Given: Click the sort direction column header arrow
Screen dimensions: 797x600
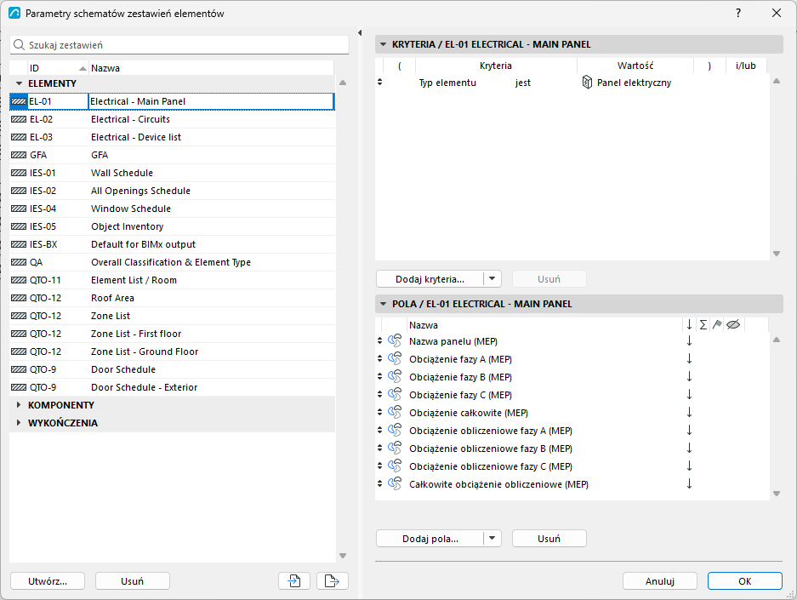Looking at the screenshot, I should pyautogui.click(x=689, y=324).
